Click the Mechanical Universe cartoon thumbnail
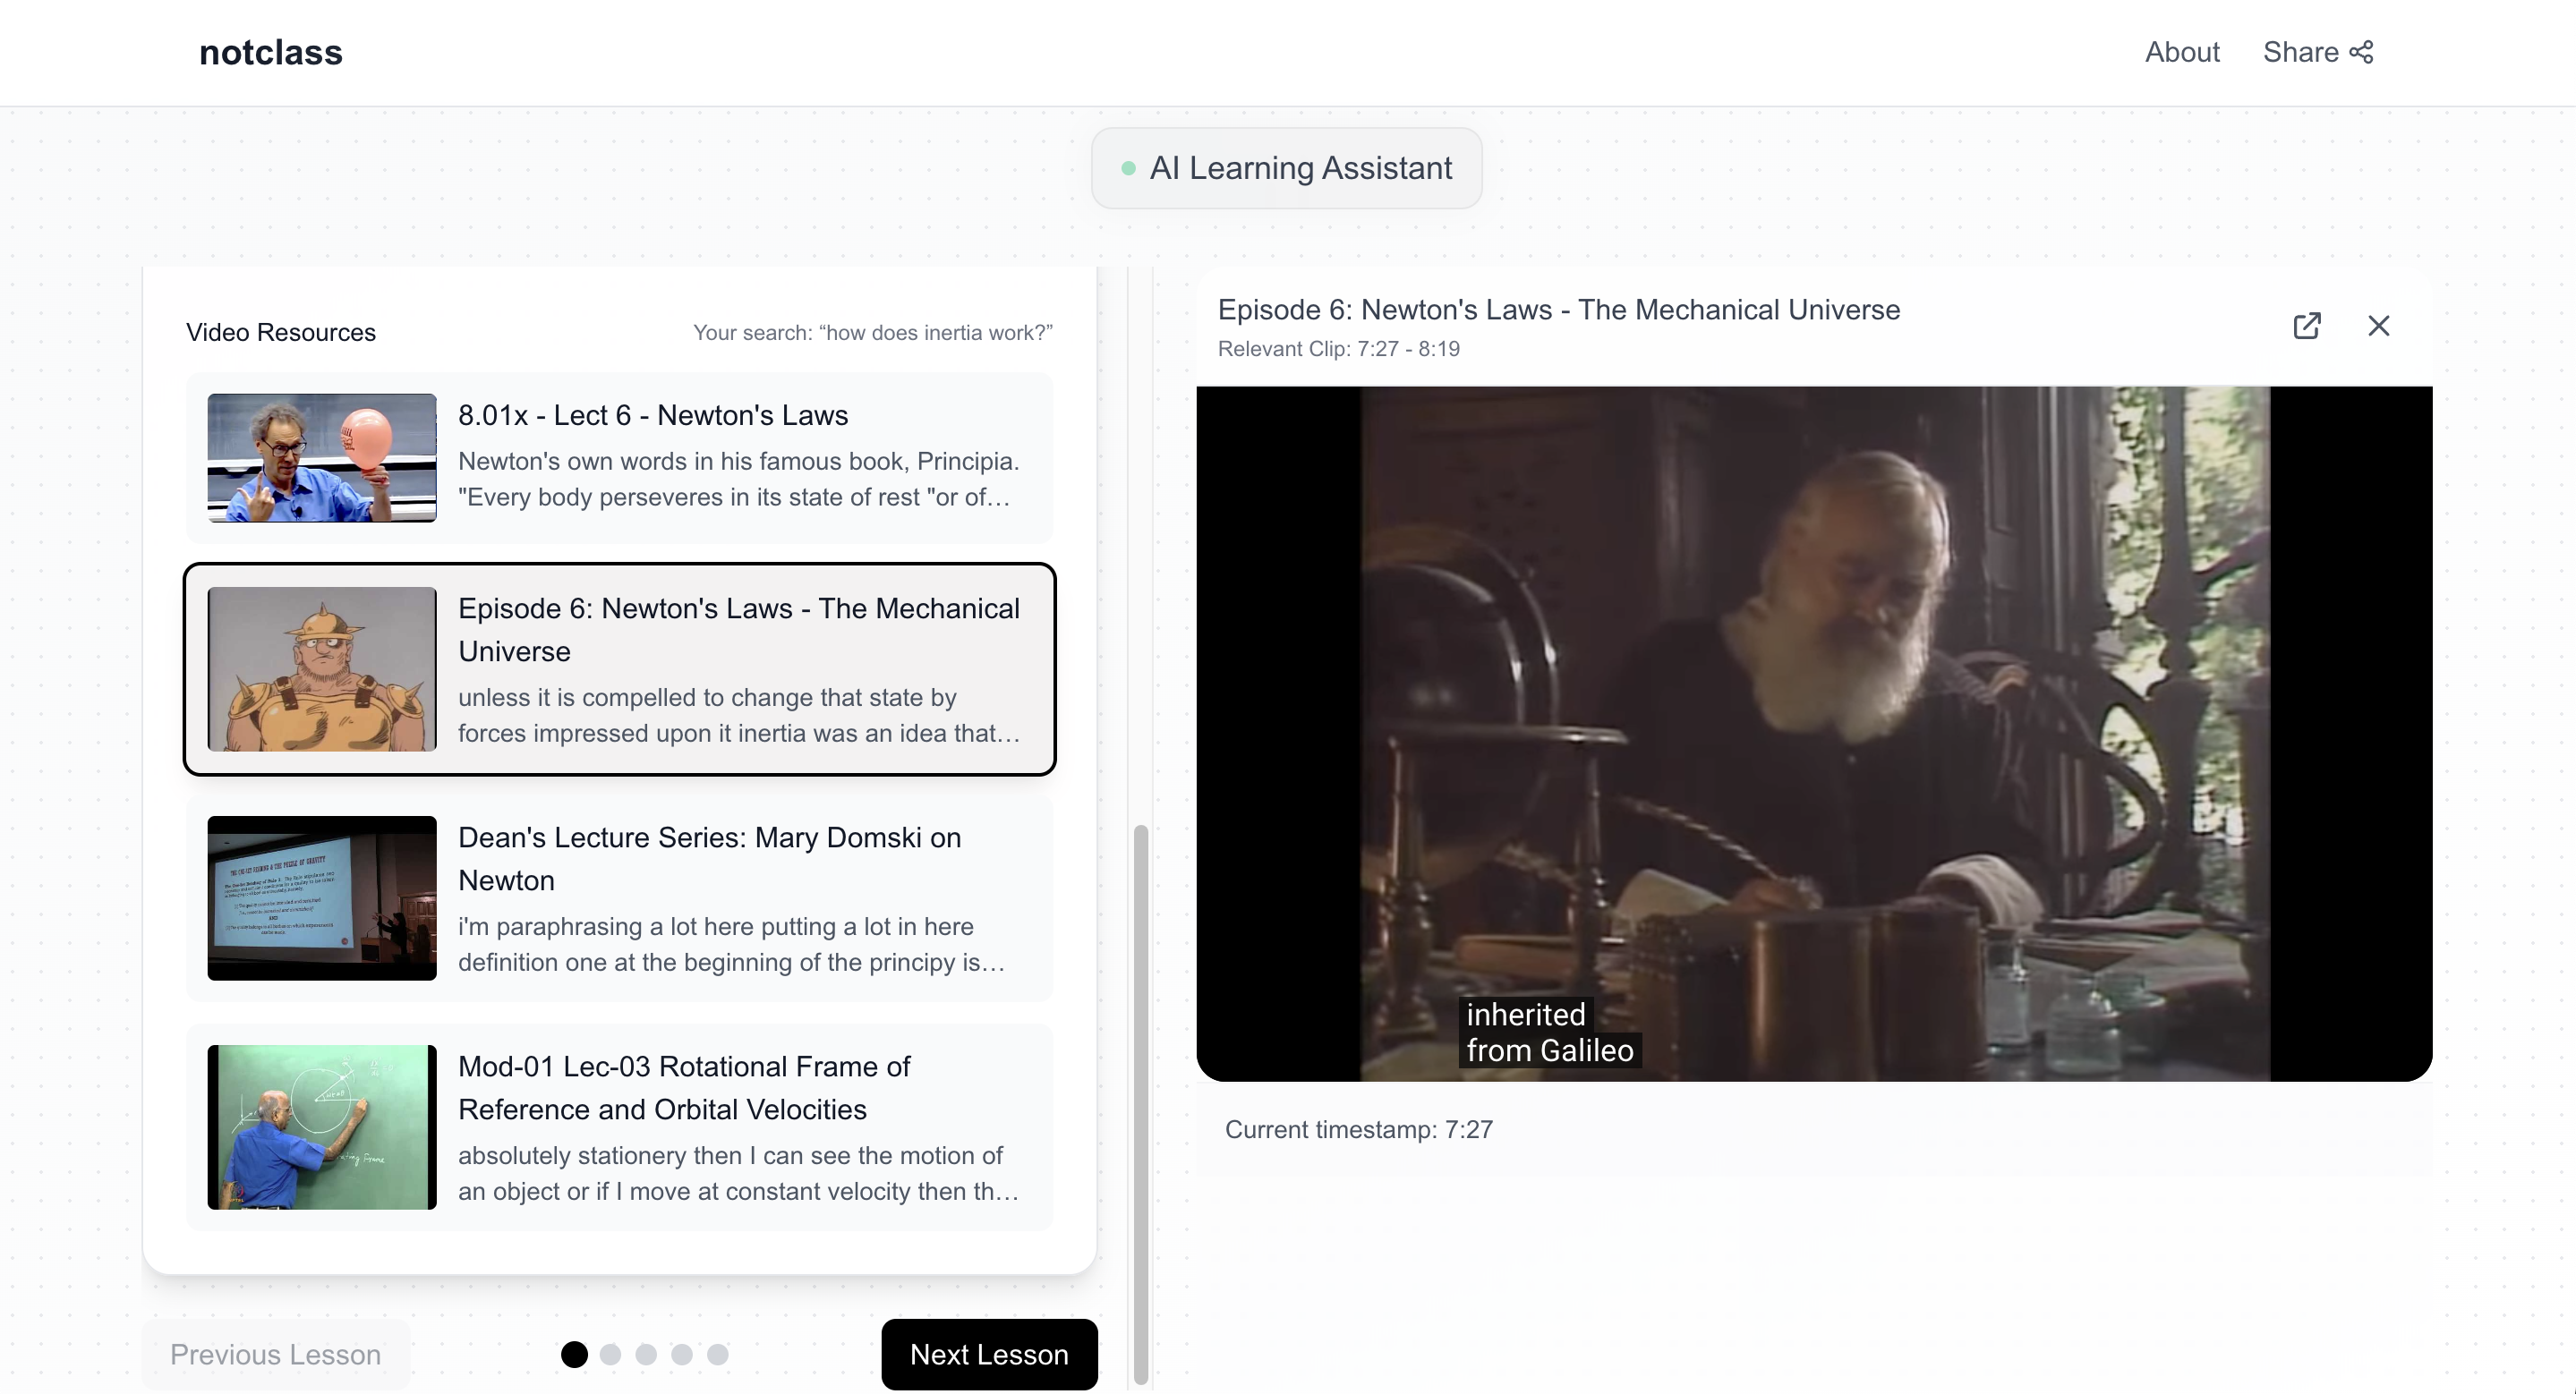This screenshot has width=2576, height=1394. tap(321, 668)
